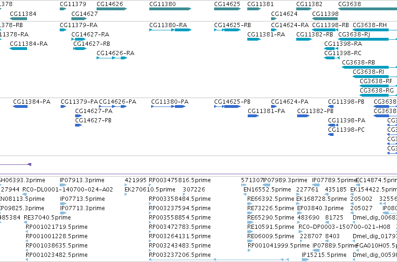Select EST RP003475816.5prime
397x262 pixels.
[180, 180]
